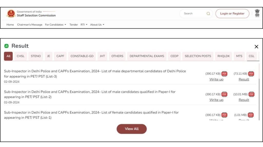The width and height of the screenshot is (263, 147).
Task: Expand the About Us menu
Action: point(97,24)
